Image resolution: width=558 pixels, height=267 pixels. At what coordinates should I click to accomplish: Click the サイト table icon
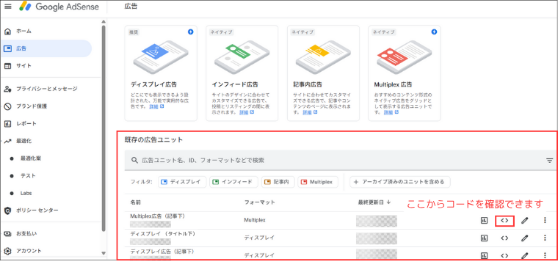click(x=7, y=66)
